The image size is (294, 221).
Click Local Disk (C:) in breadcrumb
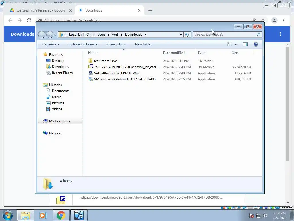(x=80, y=35)
